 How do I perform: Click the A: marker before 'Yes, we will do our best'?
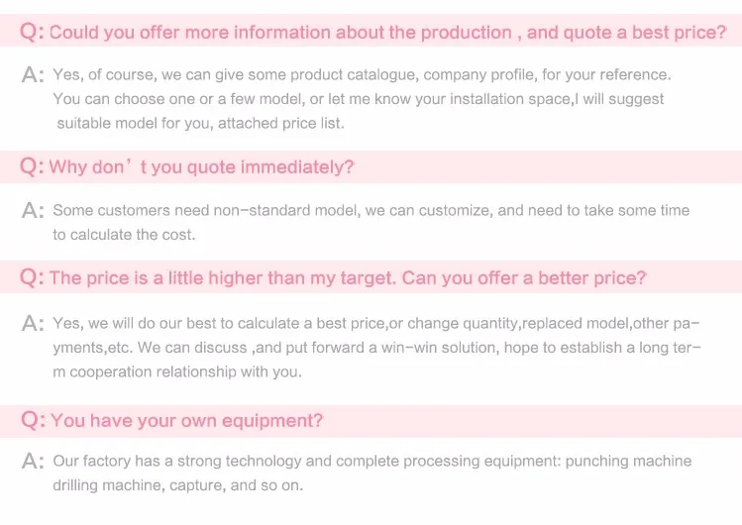click(x=33, y=323)
